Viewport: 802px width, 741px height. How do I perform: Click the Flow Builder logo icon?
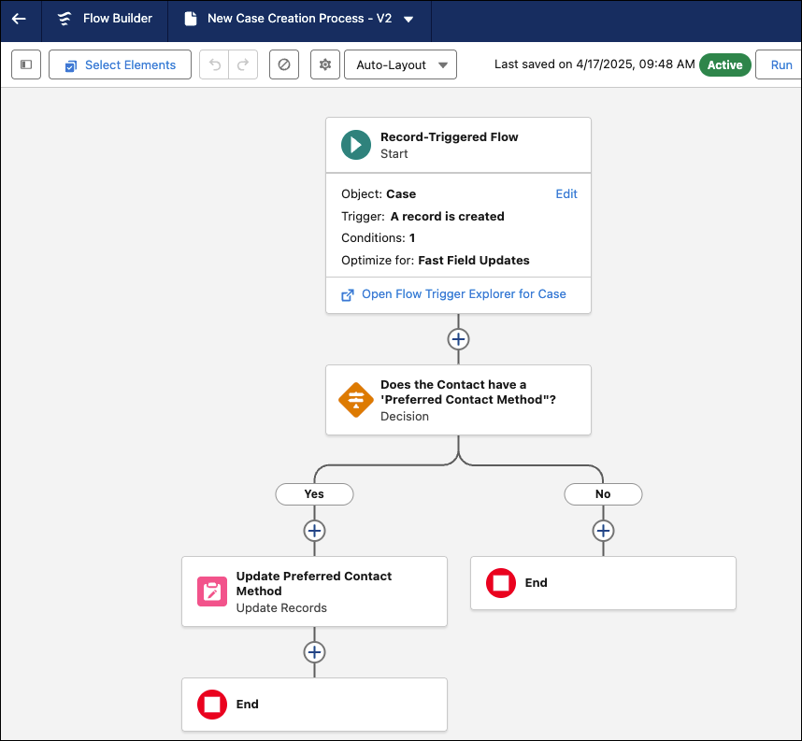coord(64,19)
